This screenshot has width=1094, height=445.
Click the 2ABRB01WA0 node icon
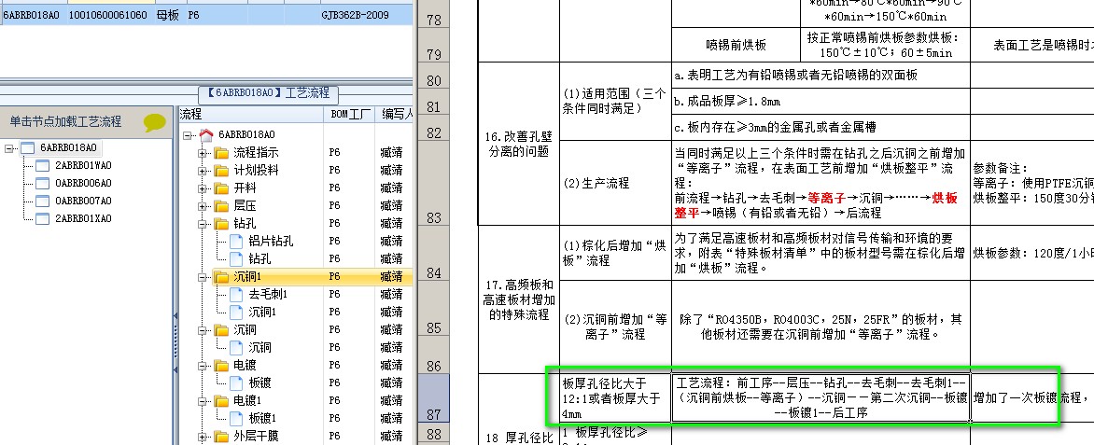coord(43,165)
